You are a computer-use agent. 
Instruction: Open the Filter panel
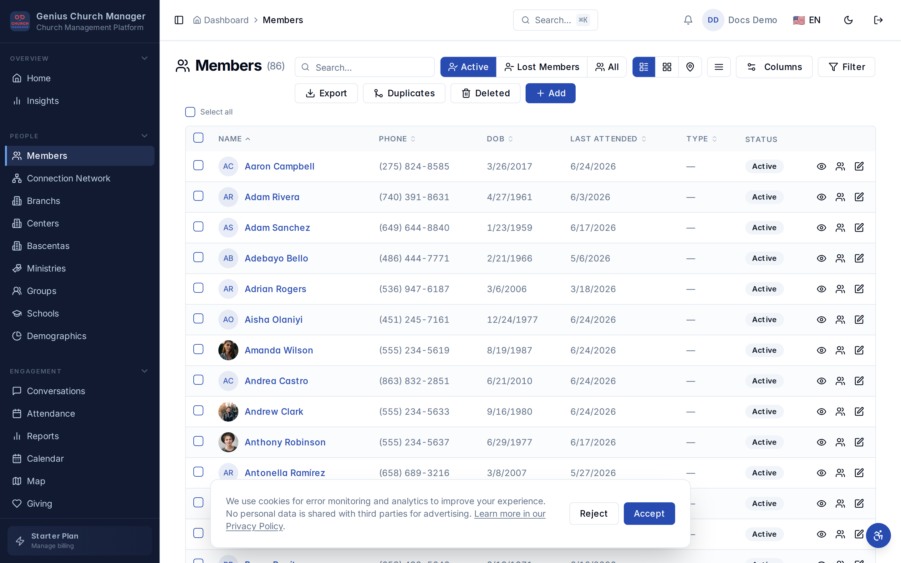coord(846,67)
